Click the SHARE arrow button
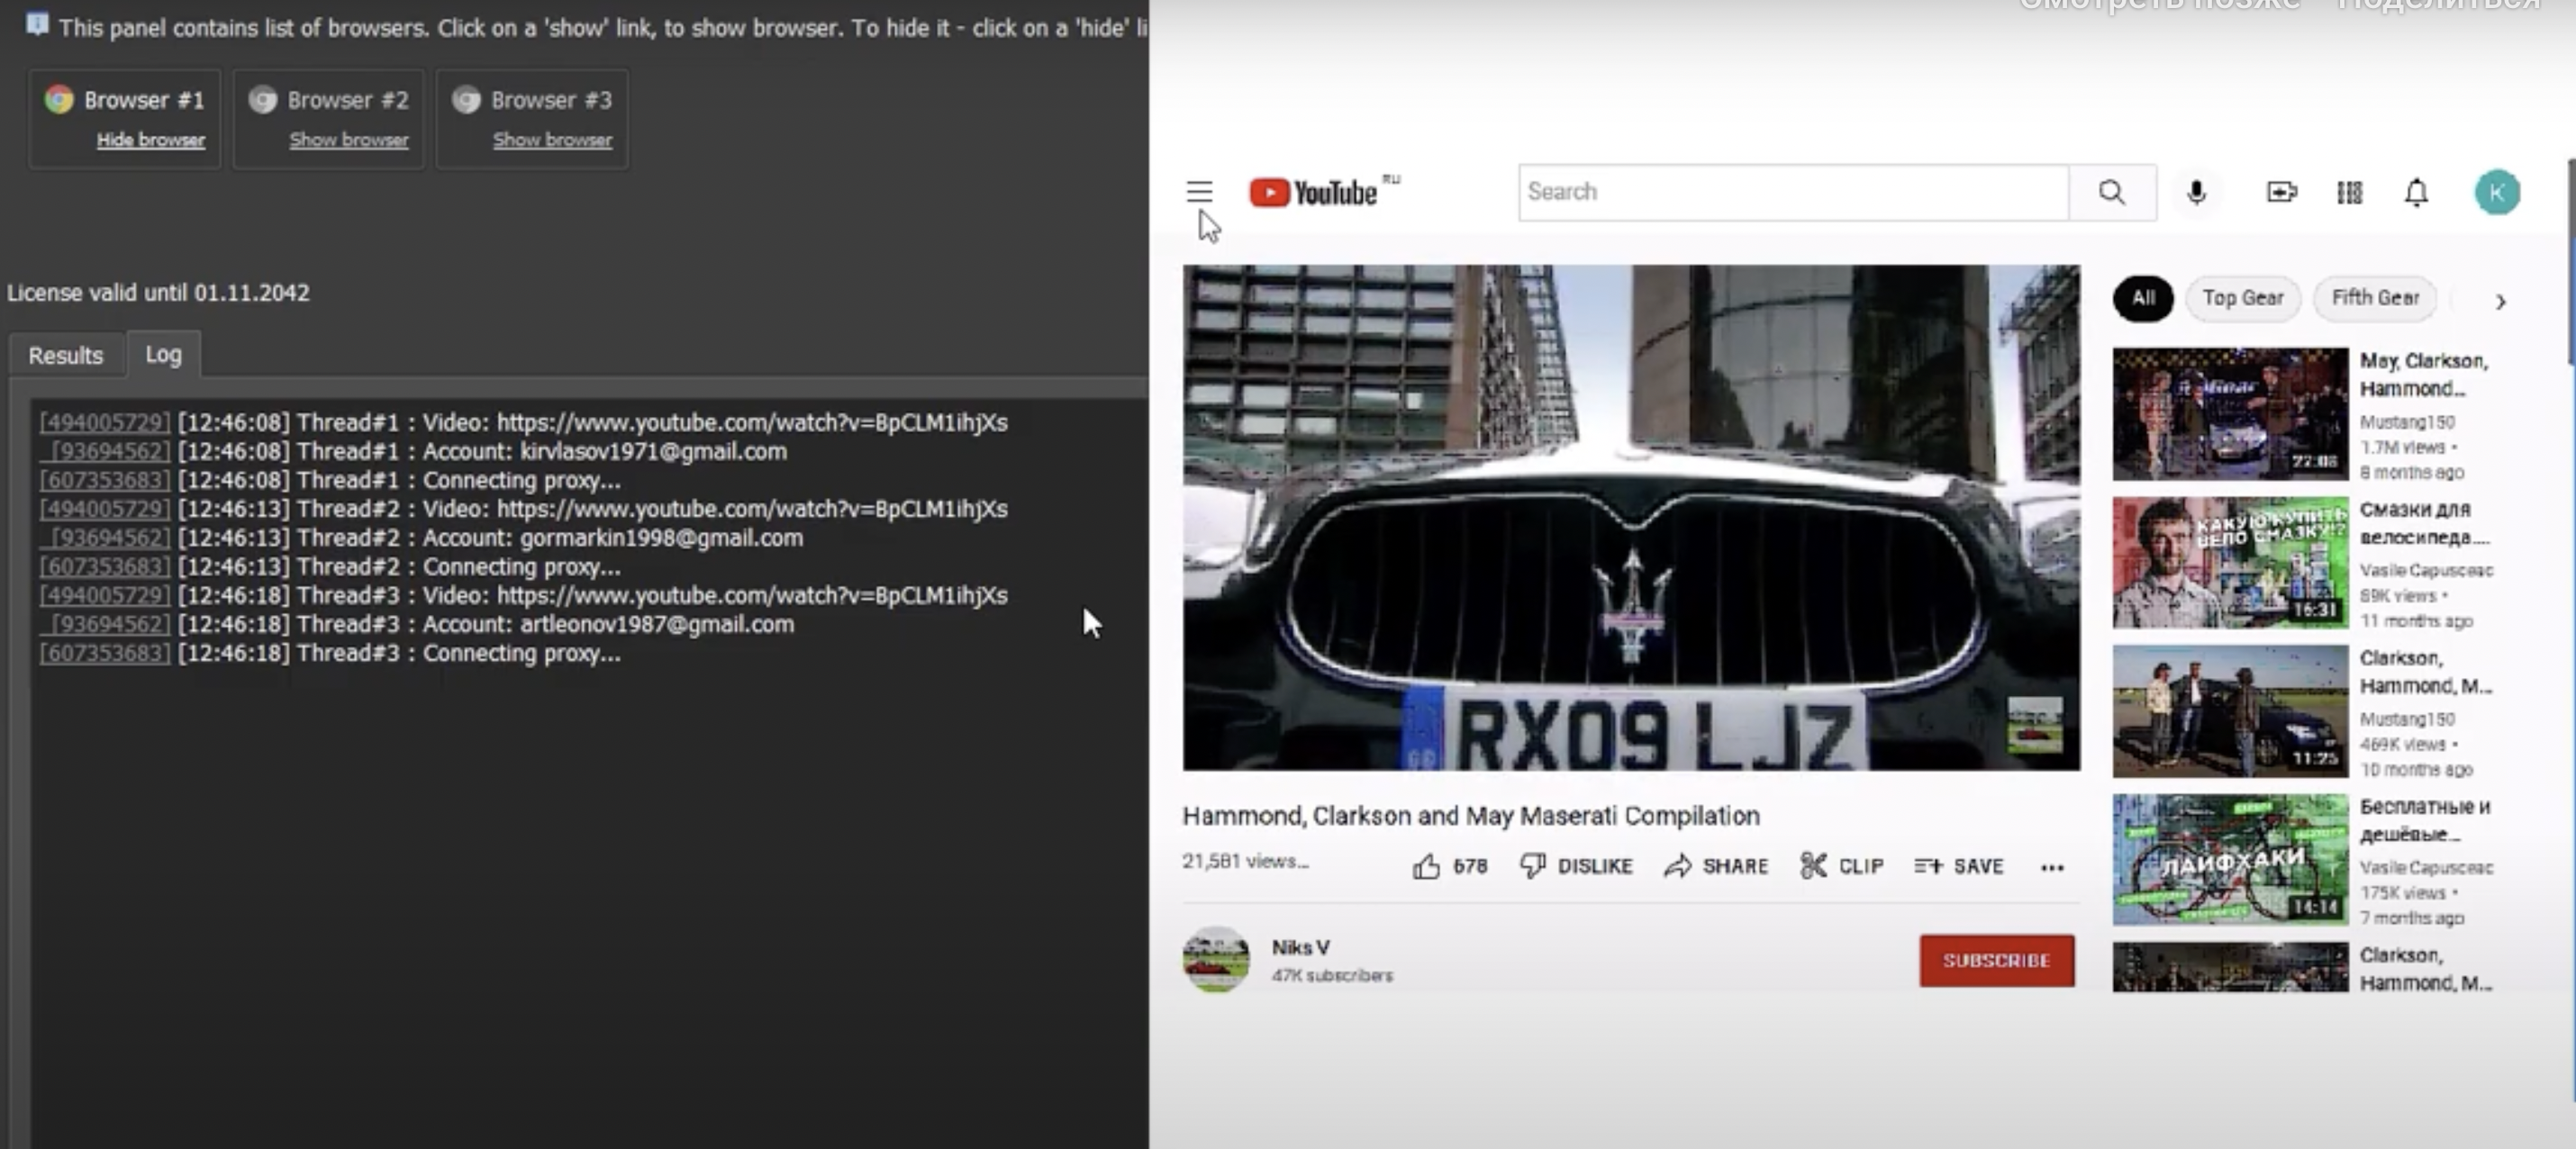 (x=1716, y=866)
